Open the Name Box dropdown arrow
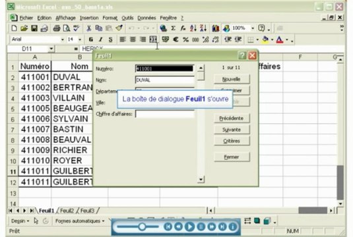Viewport: 353px width, 237px height. tap(51, 49)
